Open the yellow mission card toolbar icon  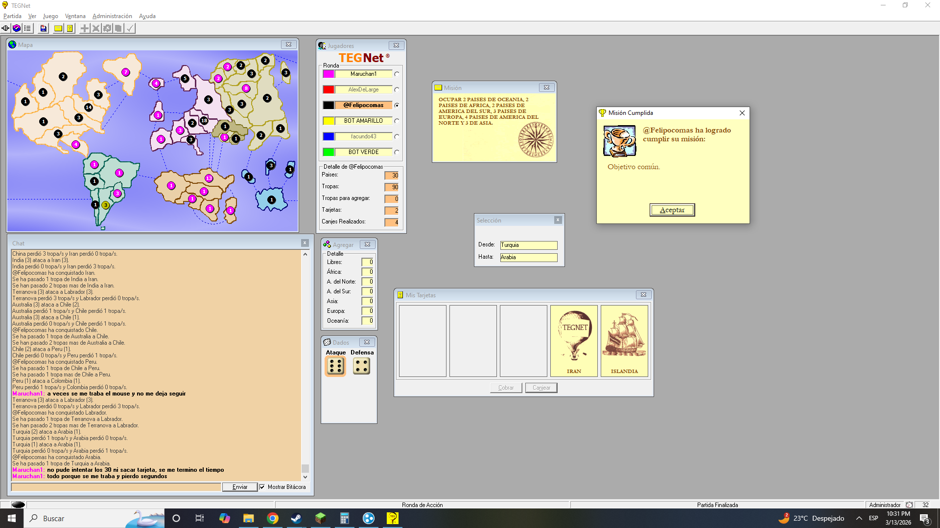point(58,28)
